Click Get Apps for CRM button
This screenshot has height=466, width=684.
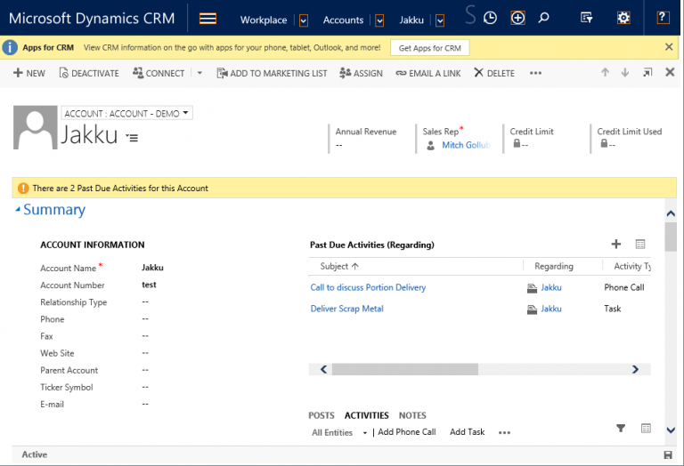pos(429,48)
